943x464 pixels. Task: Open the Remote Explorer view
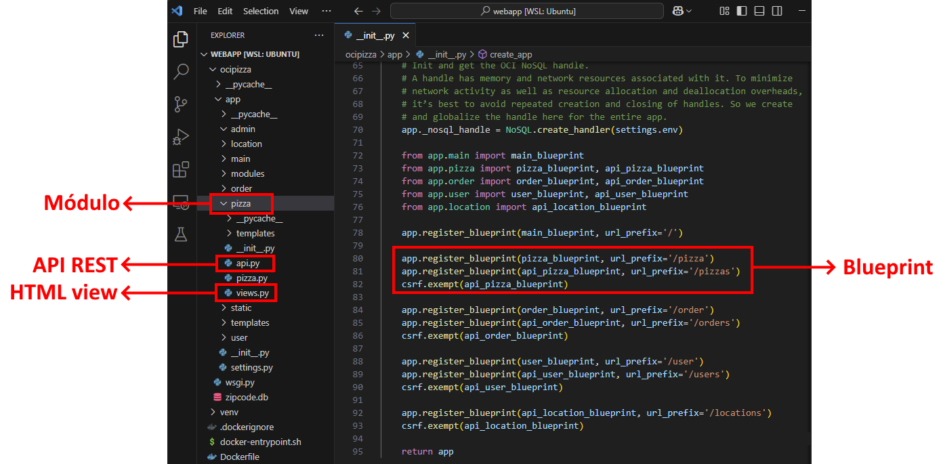point(181,202)
